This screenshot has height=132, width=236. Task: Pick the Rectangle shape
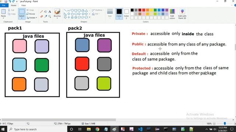click(76, 11)
